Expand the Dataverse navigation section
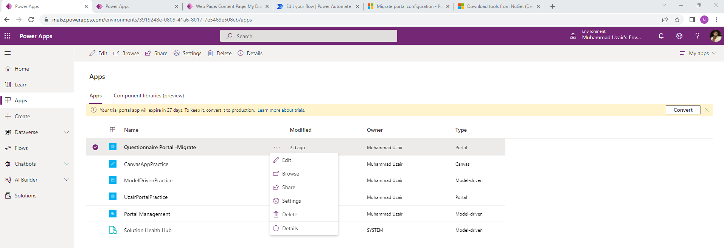Screen dimensions: 724x248 (67, 132)
